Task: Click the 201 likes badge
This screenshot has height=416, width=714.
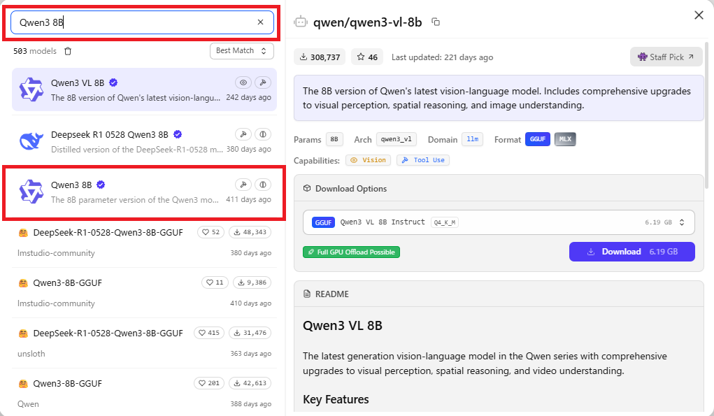Action: (x=209, y=383)
